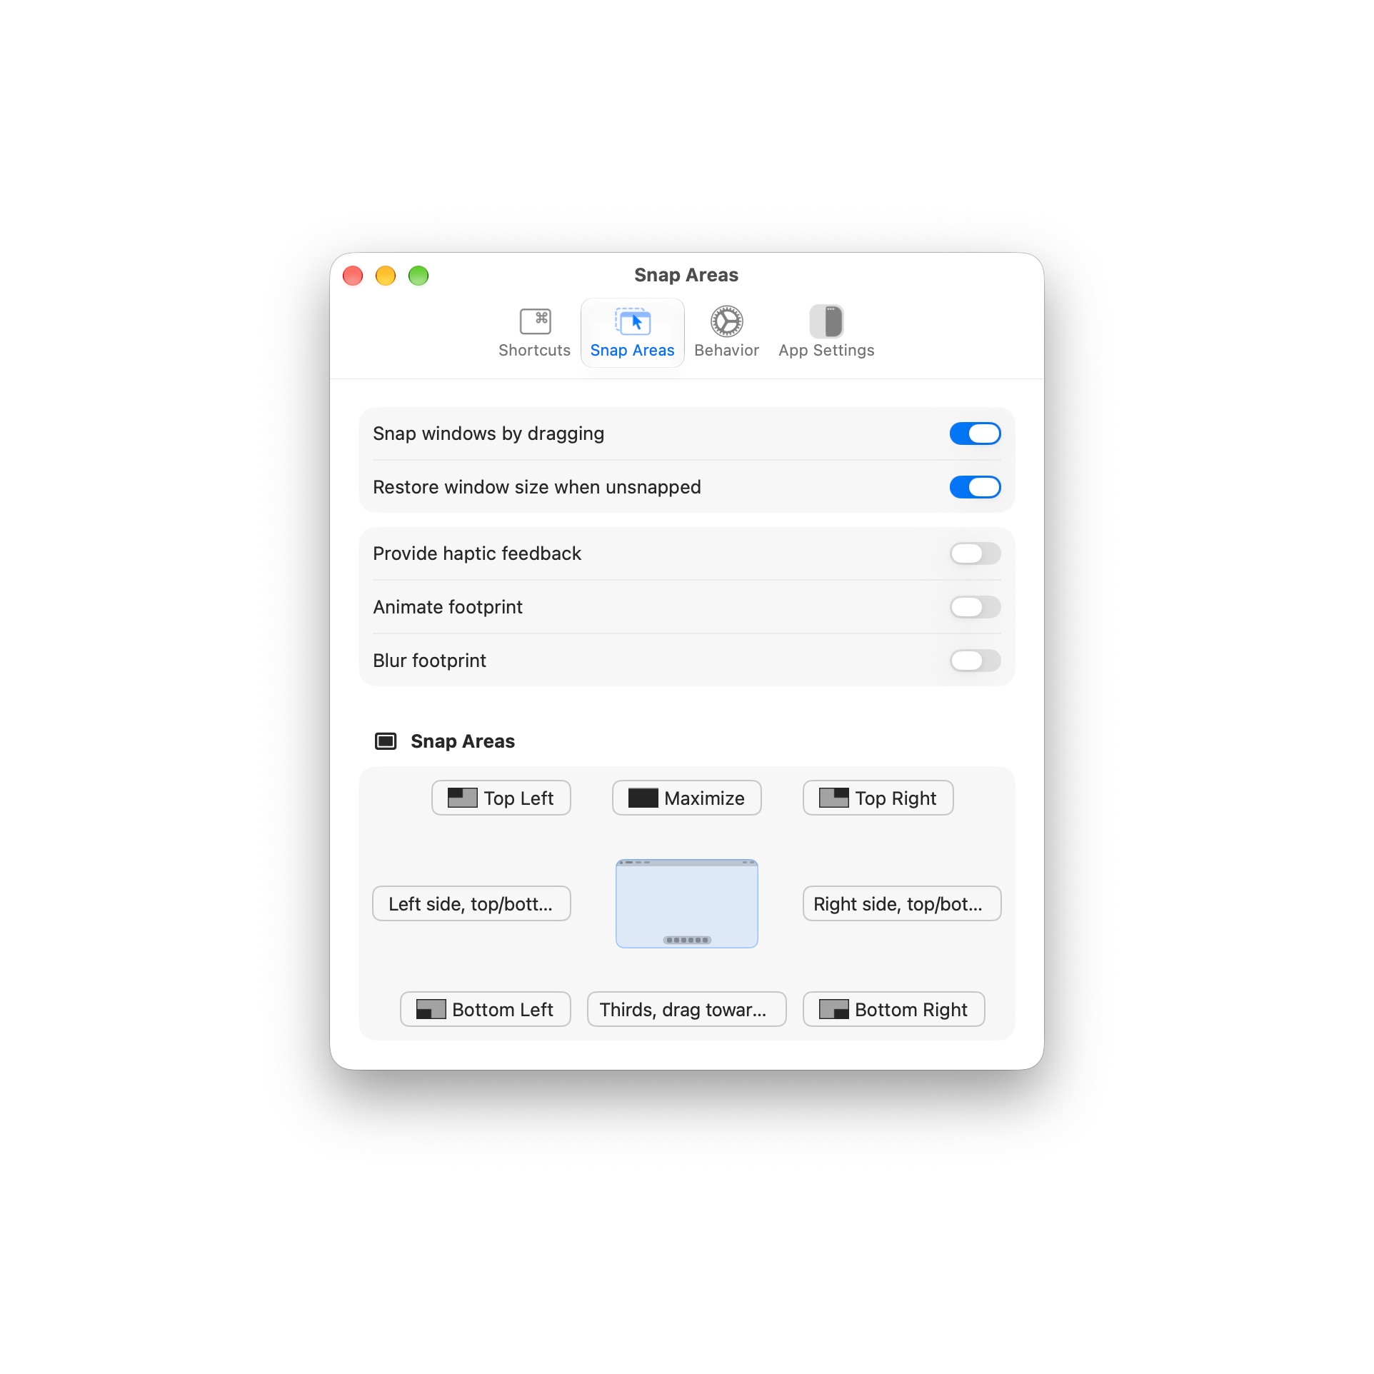Click the display icon beside Snap Areas heading
Viewport: 1374px width, 1374px height.
point(386,741)
